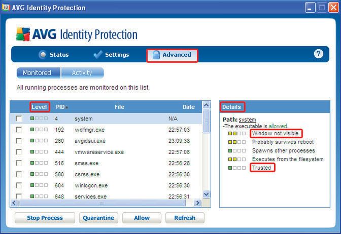341x234 pixels.
Task: Check the box for avgidsui.exe
Action: 19,141
